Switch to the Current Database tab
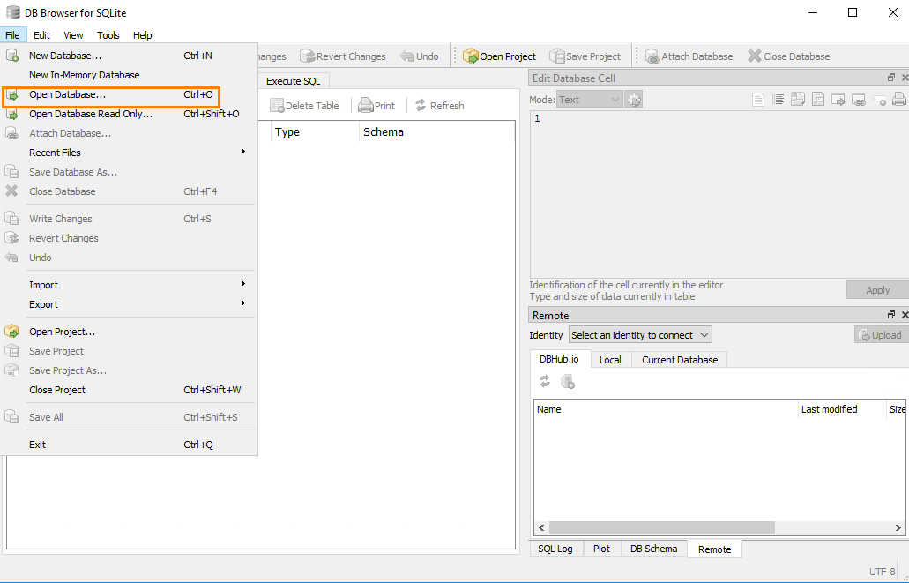 680,360
